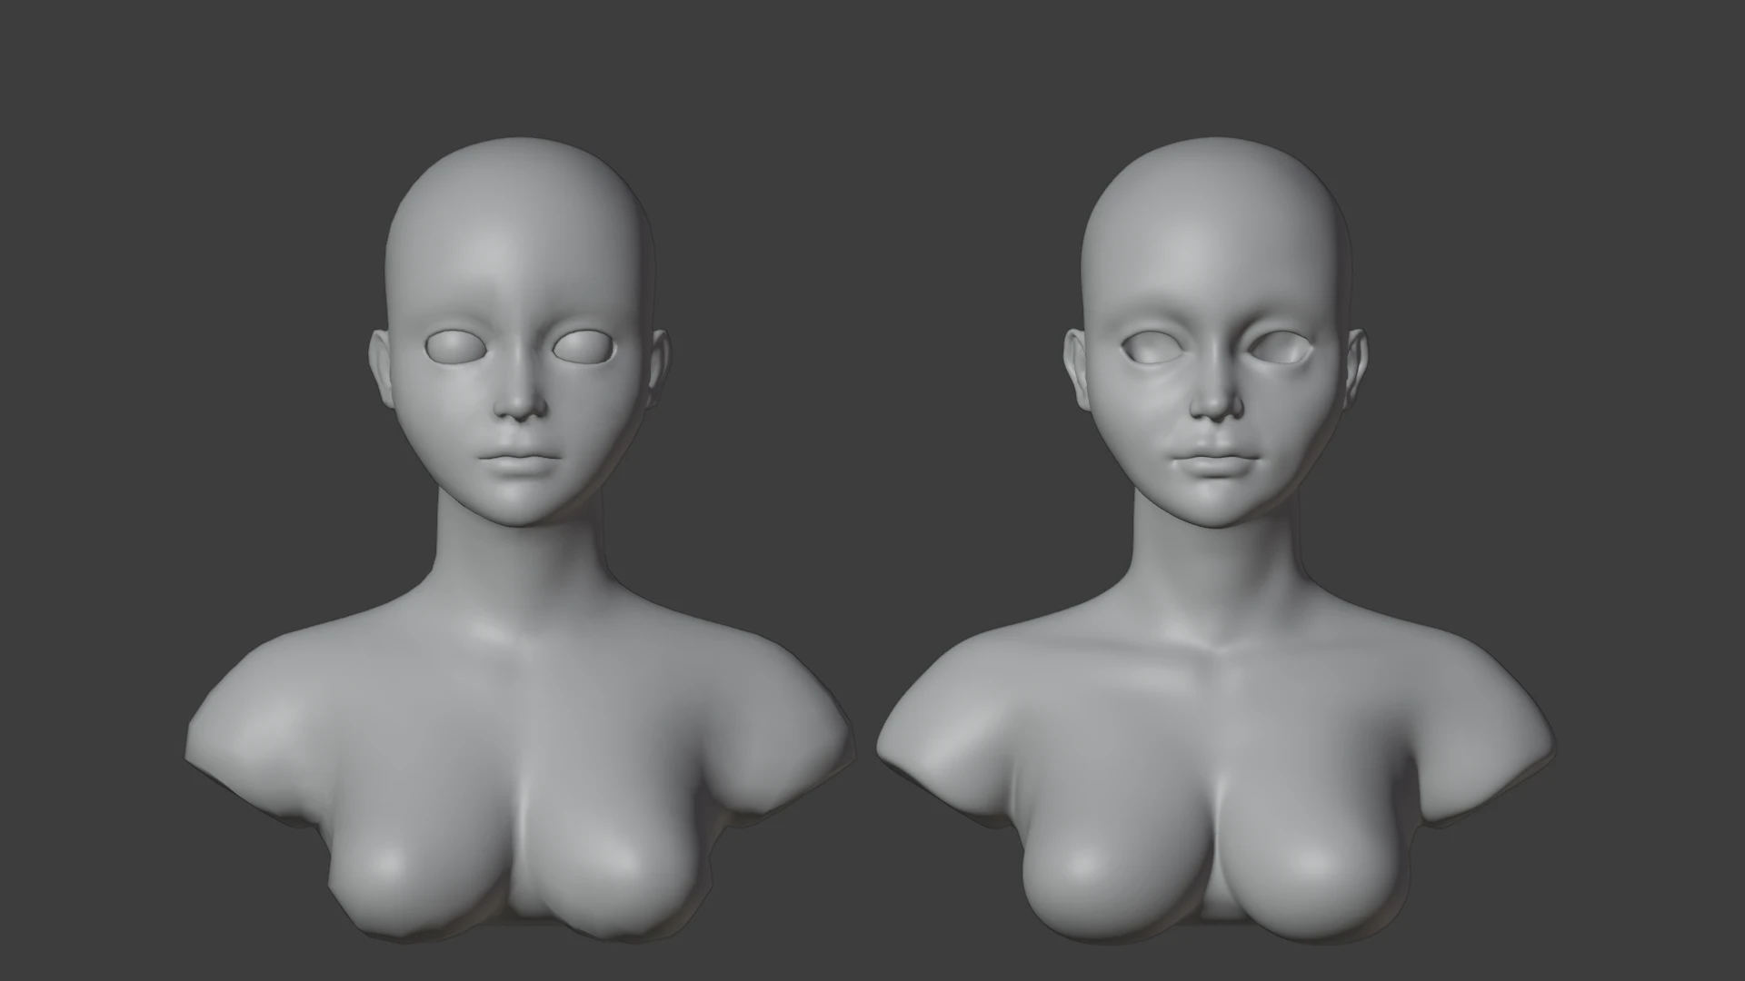
Task: Select the lips of the right model
Action: click(x=1215, y=461)
